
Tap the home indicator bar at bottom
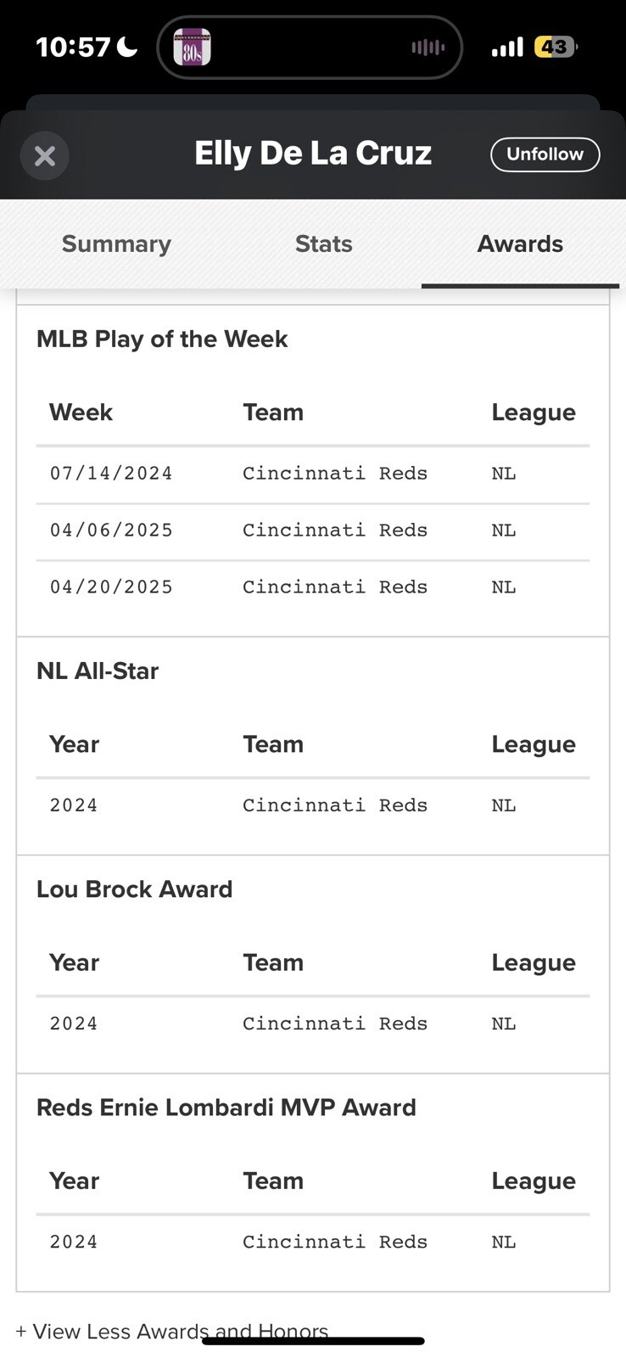pyautogui.click(x=313, y=1341)
